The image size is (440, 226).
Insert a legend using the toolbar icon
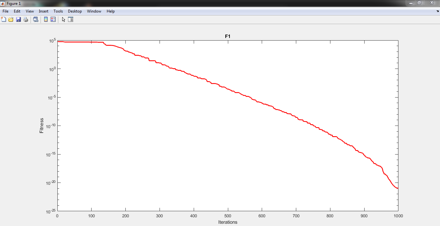[53, 19]
